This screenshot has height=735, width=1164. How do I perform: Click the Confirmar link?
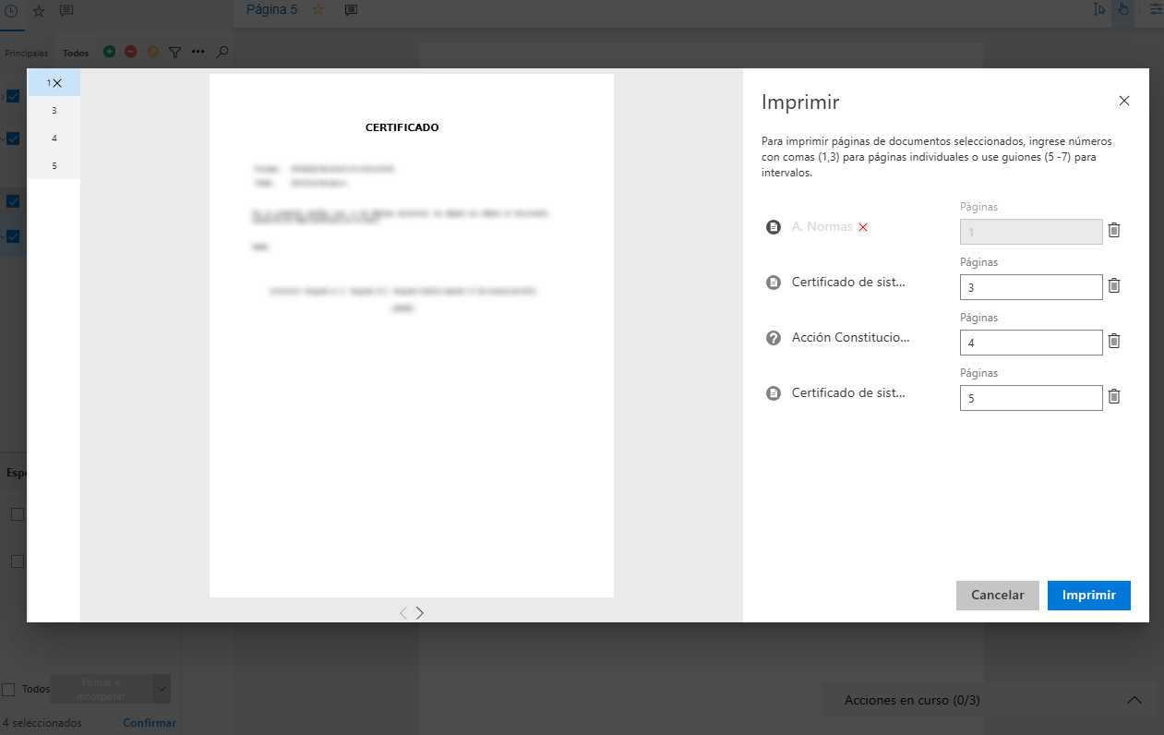click(x=150, y=723)
